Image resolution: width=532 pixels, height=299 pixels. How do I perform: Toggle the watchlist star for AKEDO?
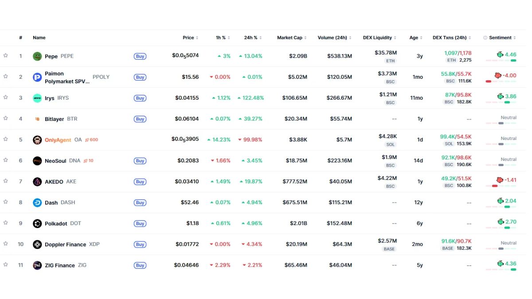coord(6,181)
